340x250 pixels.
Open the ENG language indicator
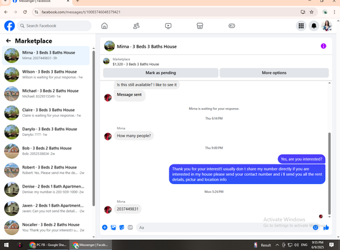pyautogui.click(x=304, y=245)
